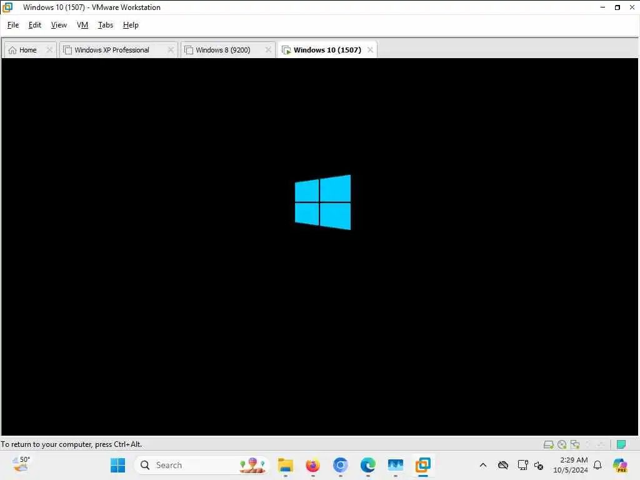Open Microsoft Edge from the taskbar
The width and height of the screenshot is (640, 480).
[x=367, y=465]
